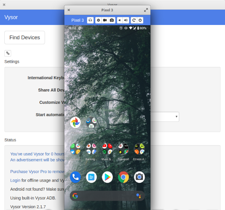
Task: Click the alarm icon in the phone status bar
Action: (121, 28)
